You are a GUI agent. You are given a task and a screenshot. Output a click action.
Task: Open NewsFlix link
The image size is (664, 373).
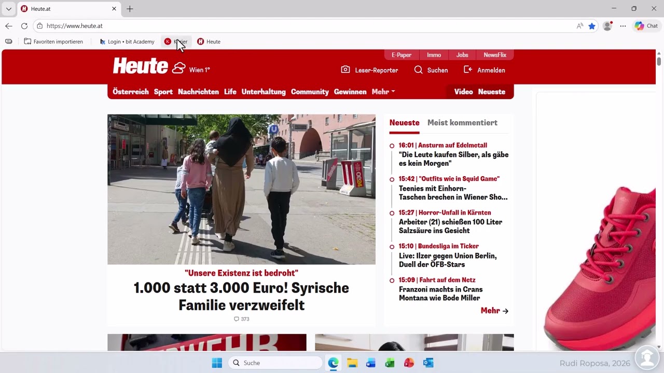click(495, 55)
